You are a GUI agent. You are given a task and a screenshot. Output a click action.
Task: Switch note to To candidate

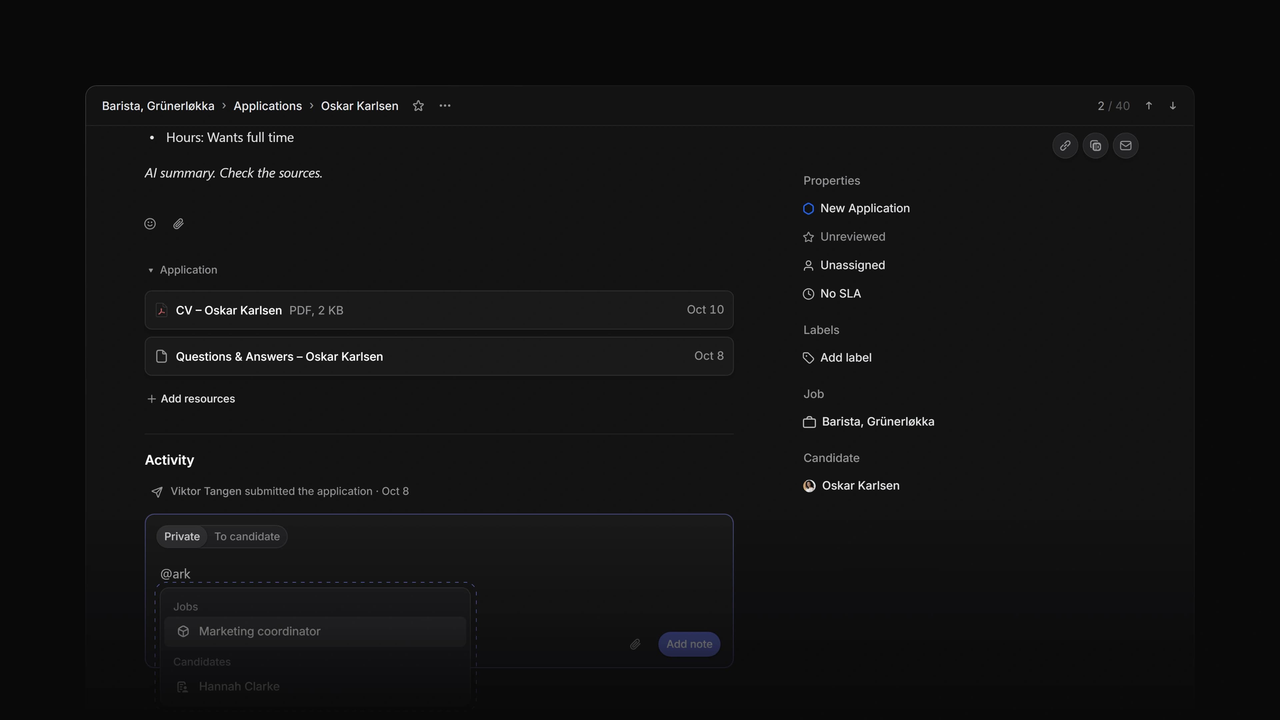tap(247, 537)
